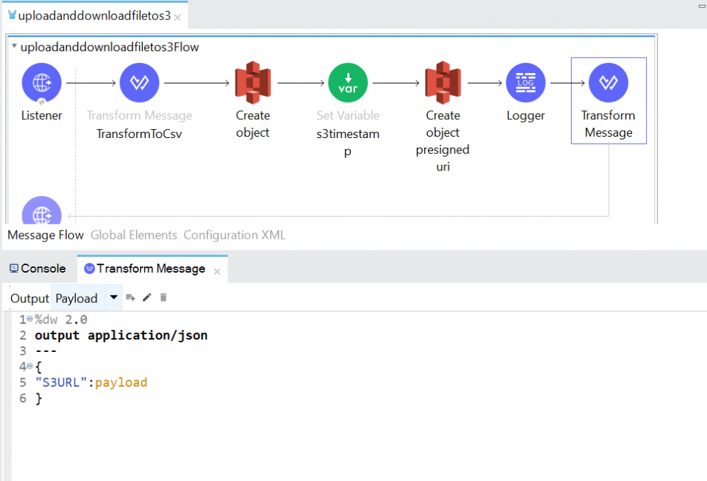Select the Create object presigned uri icon
707x481 pixels.
click(x=443, y=82)
